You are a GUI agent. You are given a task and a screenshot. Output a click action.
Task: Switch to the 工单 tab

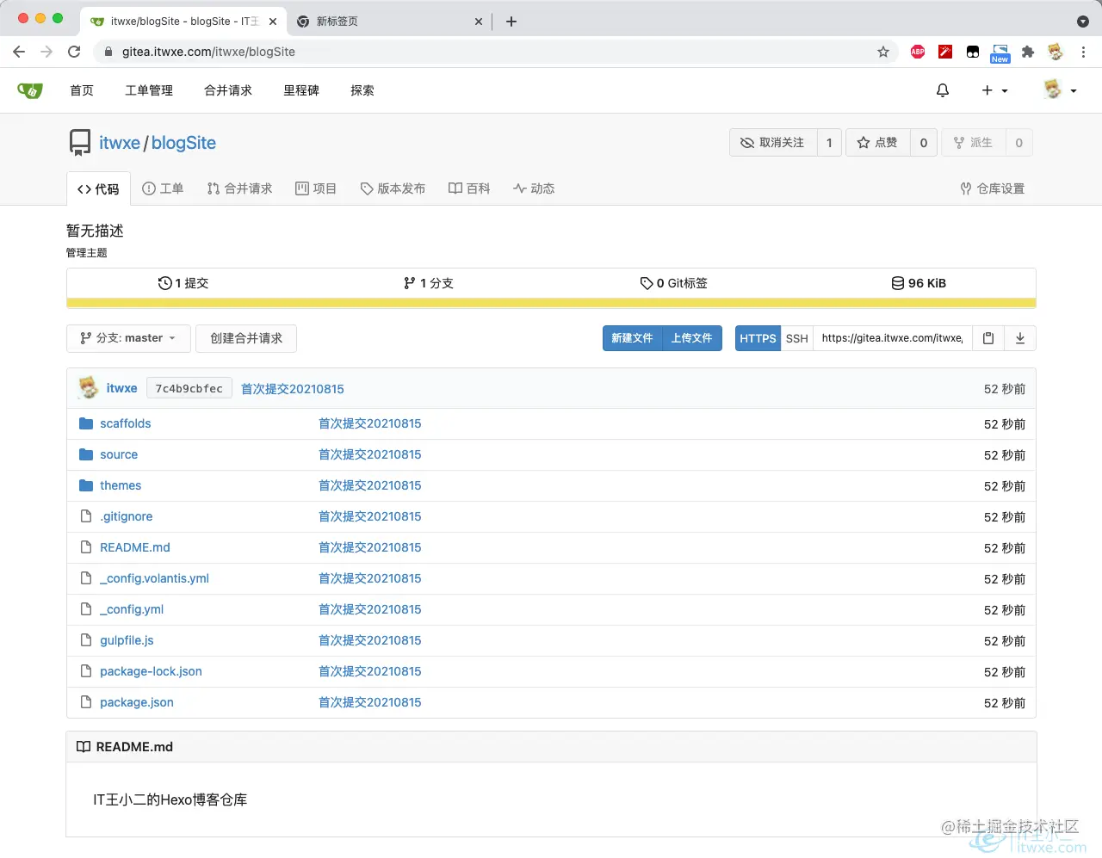point(163,188)
